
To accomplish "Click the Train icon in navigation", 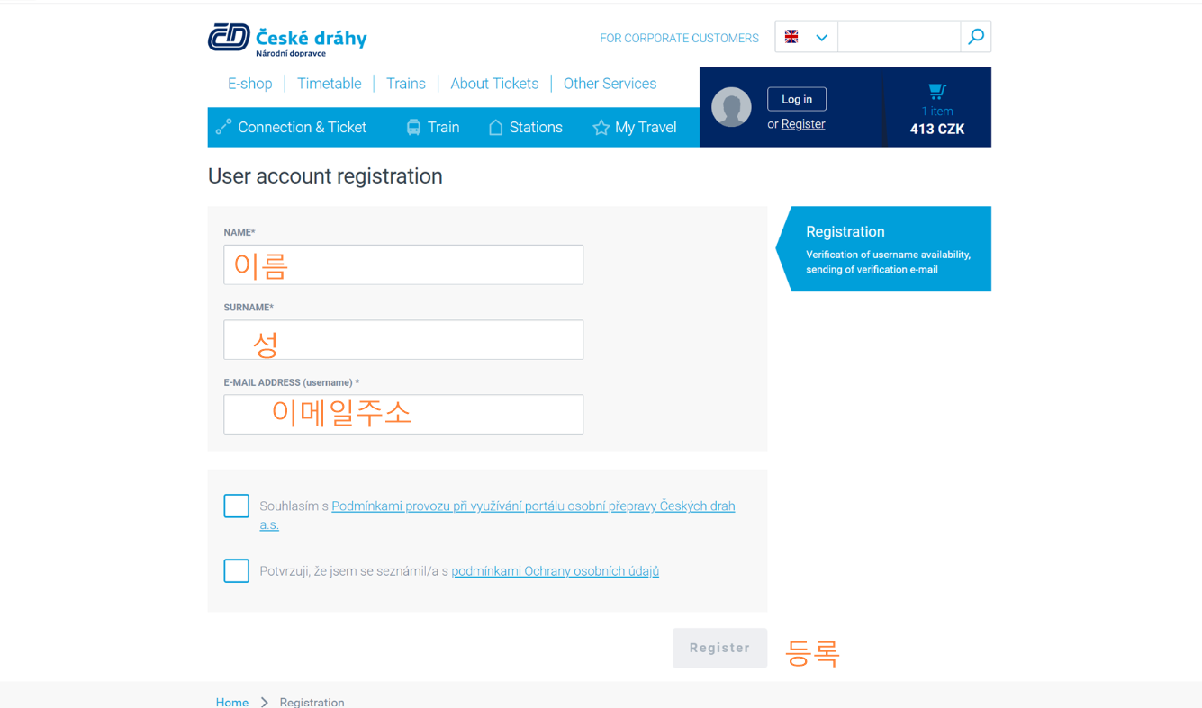I will click(x=413, y=128).
